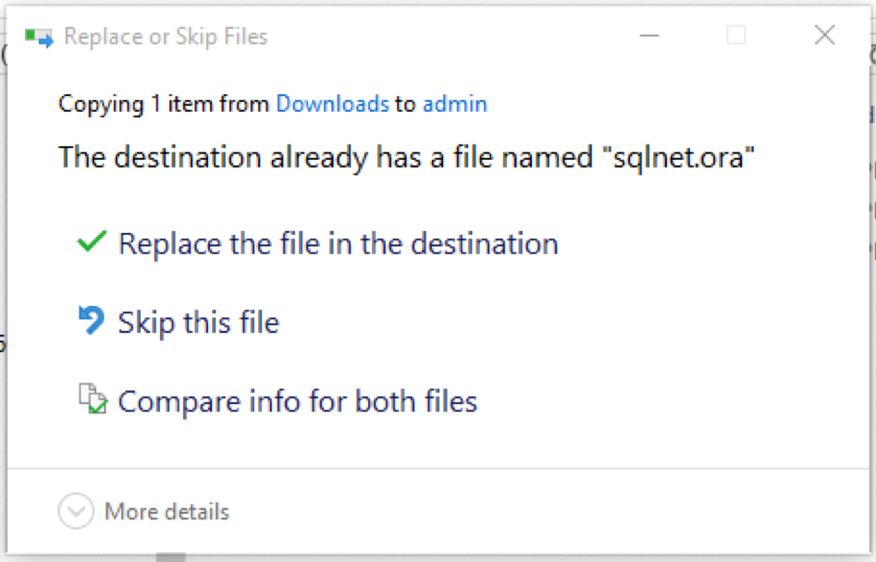The width and height of the screenshot is (876, 562).
Task: Click the Compare files document icon
Action: point(93,399)
